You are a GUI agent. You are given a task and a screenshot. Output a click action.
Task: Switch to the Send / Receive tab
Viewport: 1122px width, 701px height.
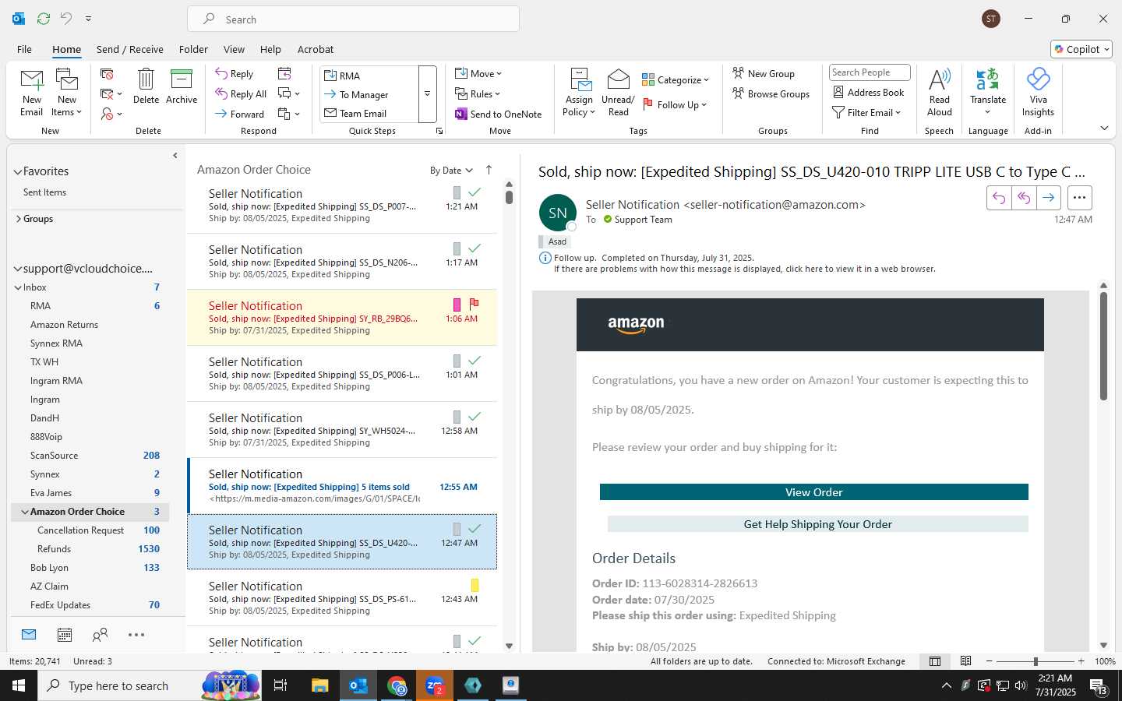[x=130, y=49]
